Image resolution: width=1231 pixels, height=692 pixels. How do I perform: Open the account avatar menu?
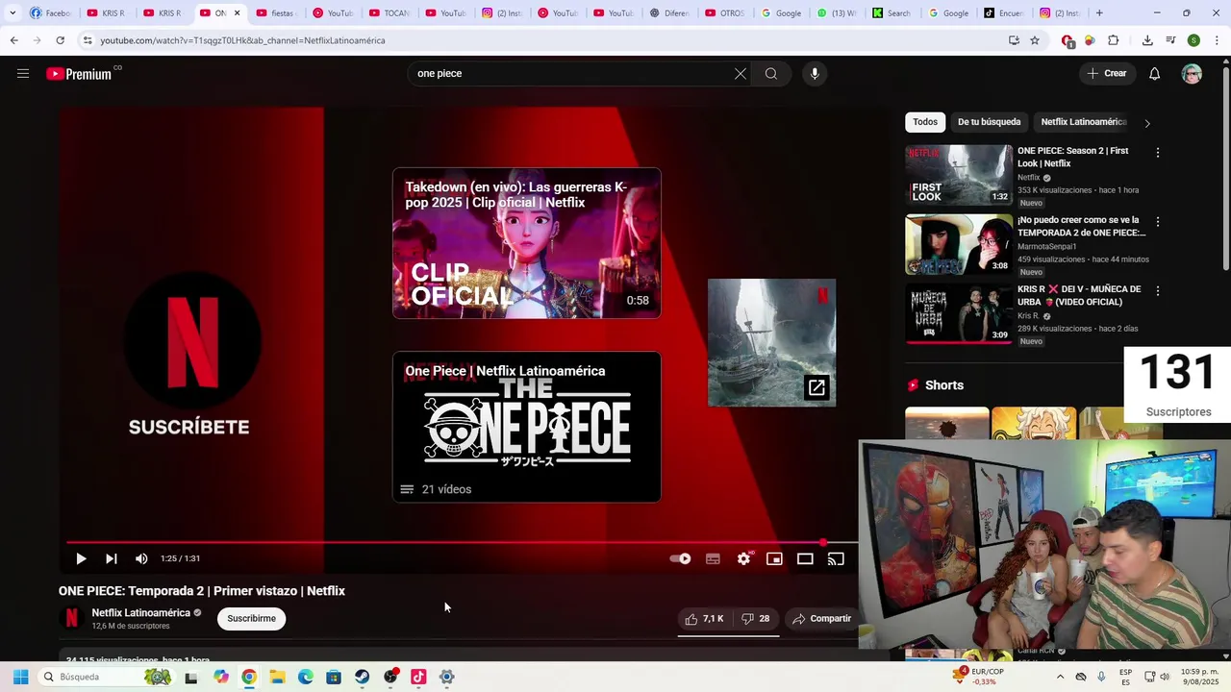pyautogui.click(x=1192, y=74)
